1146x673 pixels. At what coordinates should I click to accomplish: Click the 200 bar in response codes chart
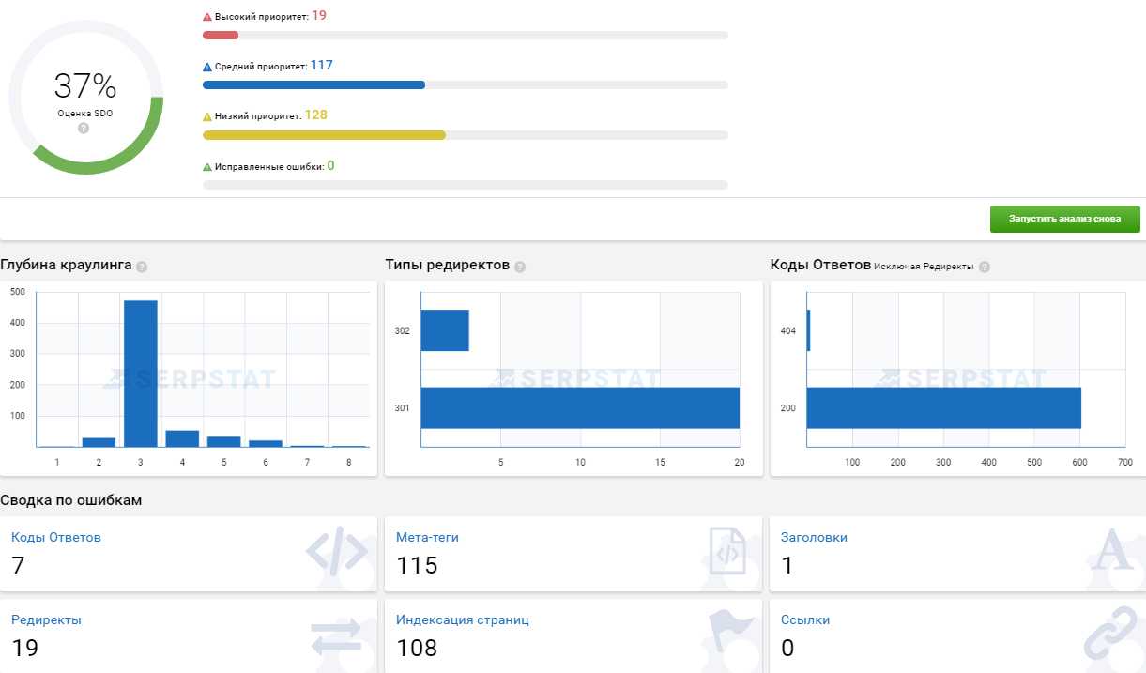click(x=943, y=407)
